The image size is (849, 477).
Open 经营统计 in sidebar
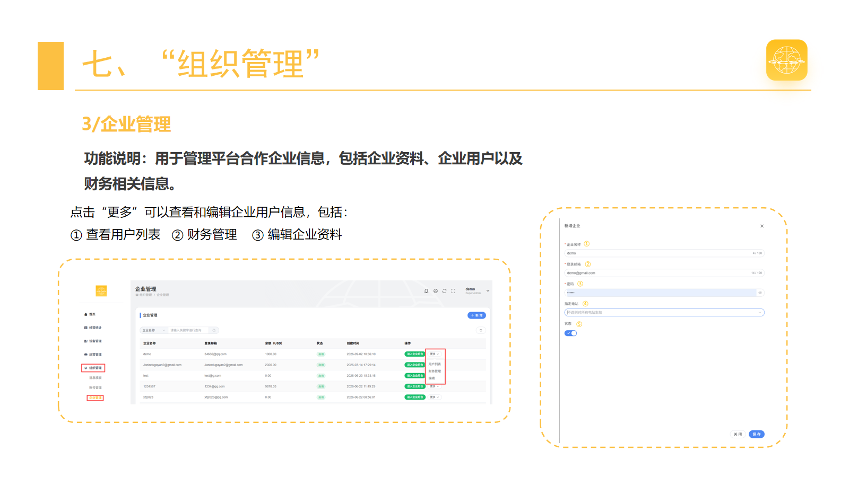pyautogui.click(x=93, y=328)
